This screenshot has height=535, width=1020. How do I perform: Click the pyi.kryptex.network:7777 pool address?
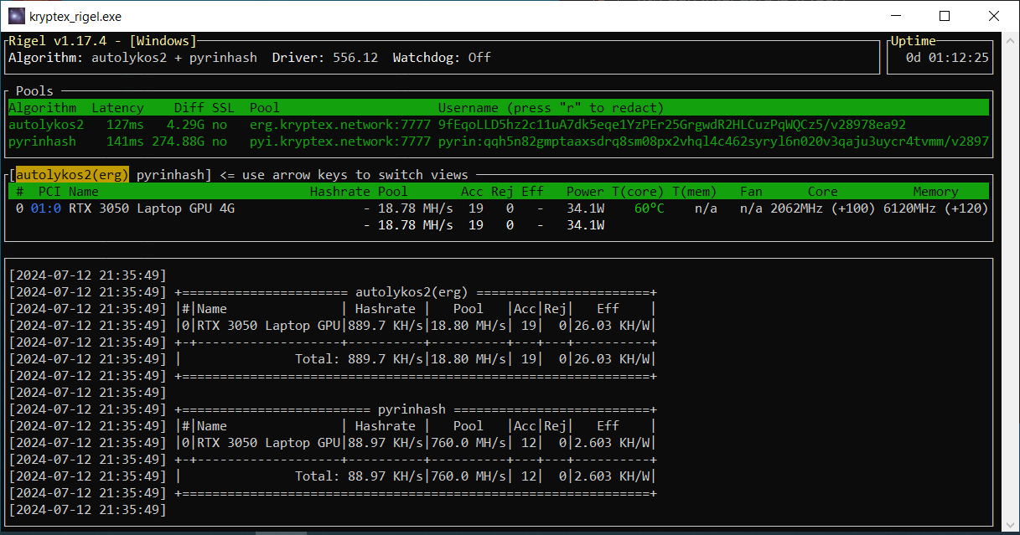[x=340, y=141]
